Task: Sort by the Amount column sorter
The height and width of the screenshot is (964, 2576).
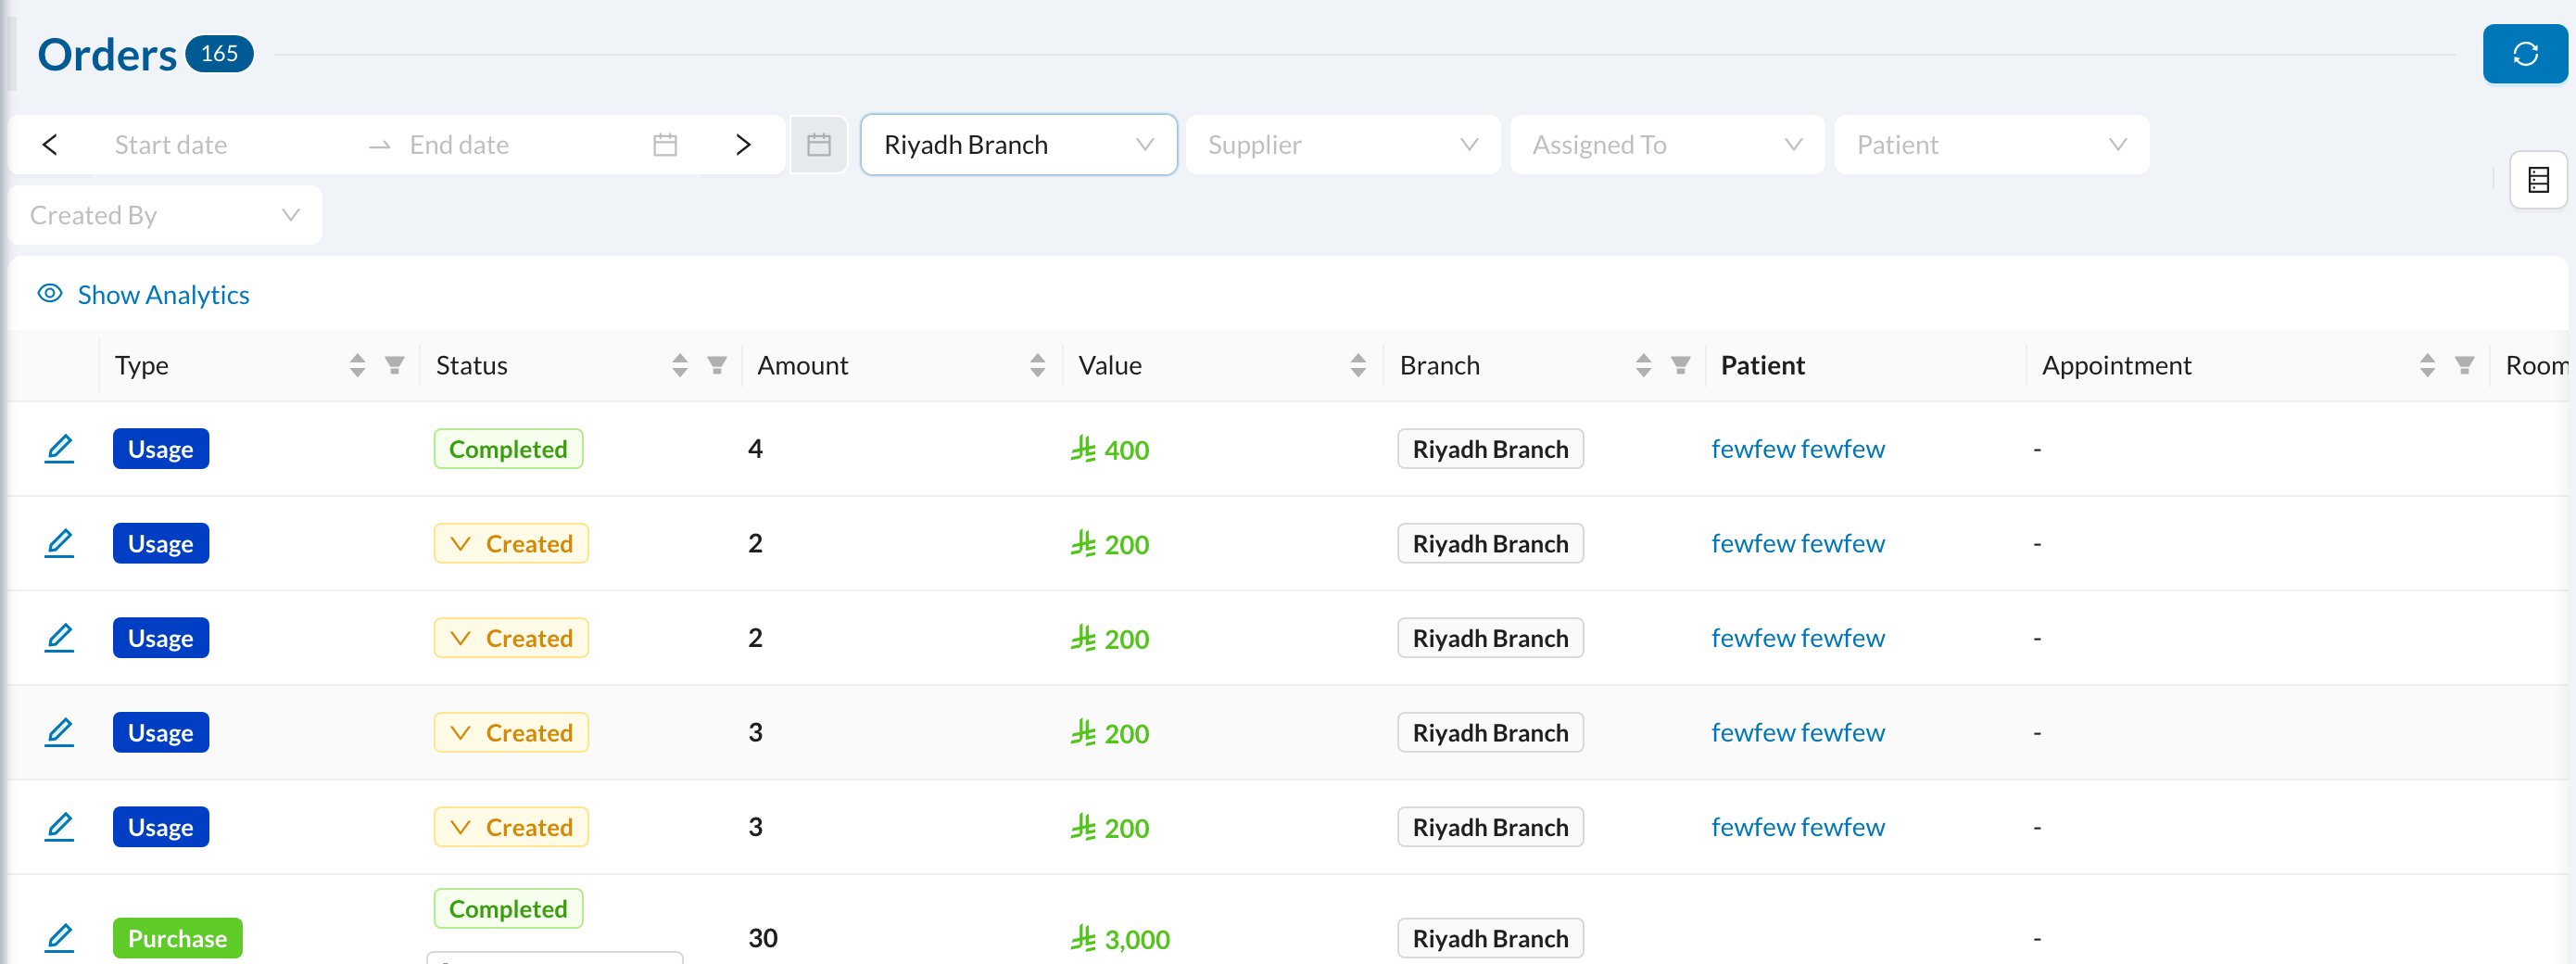Action: click(x=1037, y=365)
